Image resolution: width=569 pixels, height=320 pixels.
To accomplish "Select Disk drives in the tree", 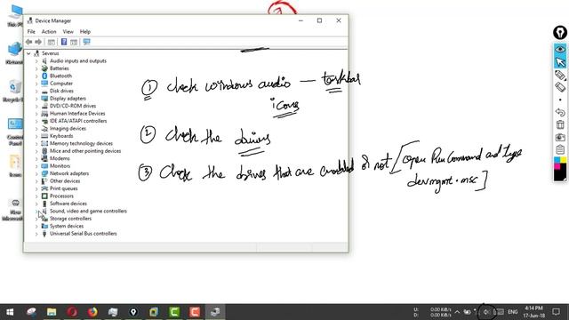I will pyautogui.click(x=61, y=91).
